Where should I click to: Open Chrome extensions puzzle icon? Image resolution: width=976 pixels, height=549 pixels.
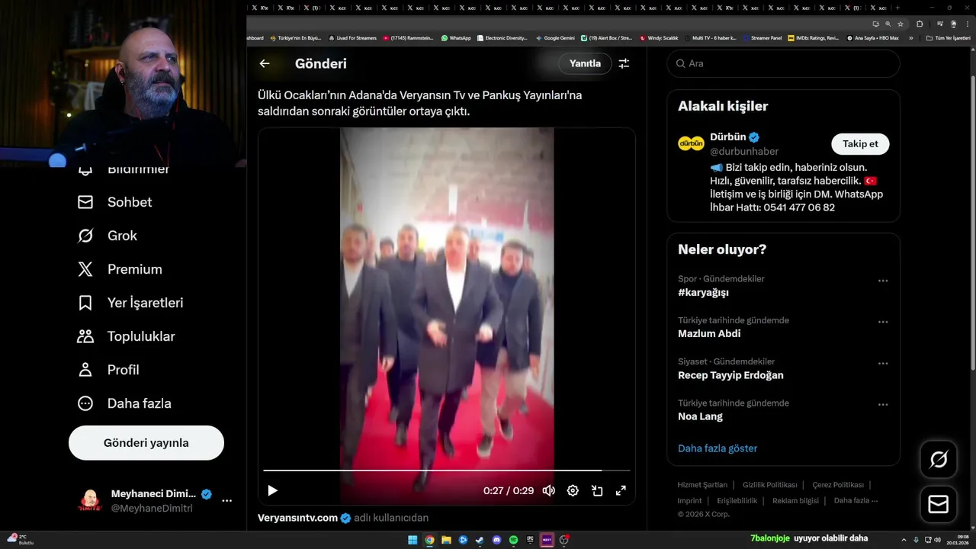[920, 24]
